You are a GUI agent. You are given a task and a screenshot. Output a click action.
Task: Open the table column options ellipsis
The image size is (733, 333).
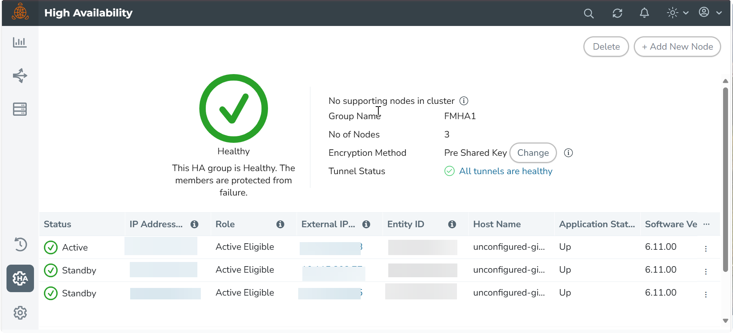(x=706, y=224)
